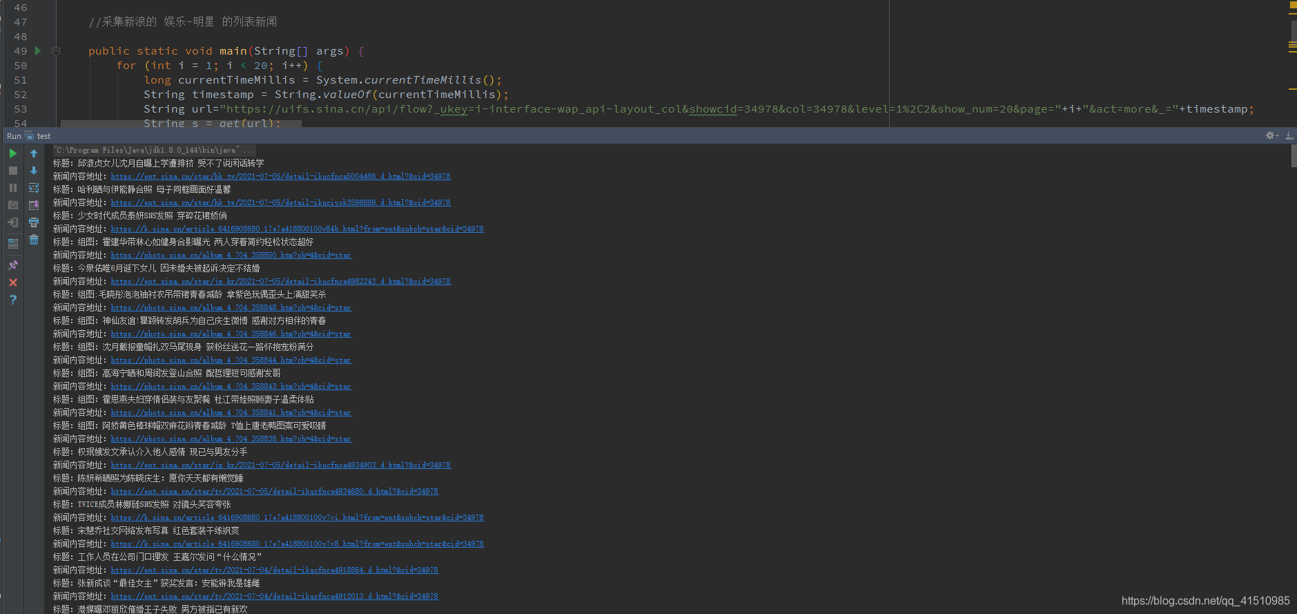This screenshot has height=614, width=1297.
Task: Go down the stack trace with down arrow
Action: point(34,171)
